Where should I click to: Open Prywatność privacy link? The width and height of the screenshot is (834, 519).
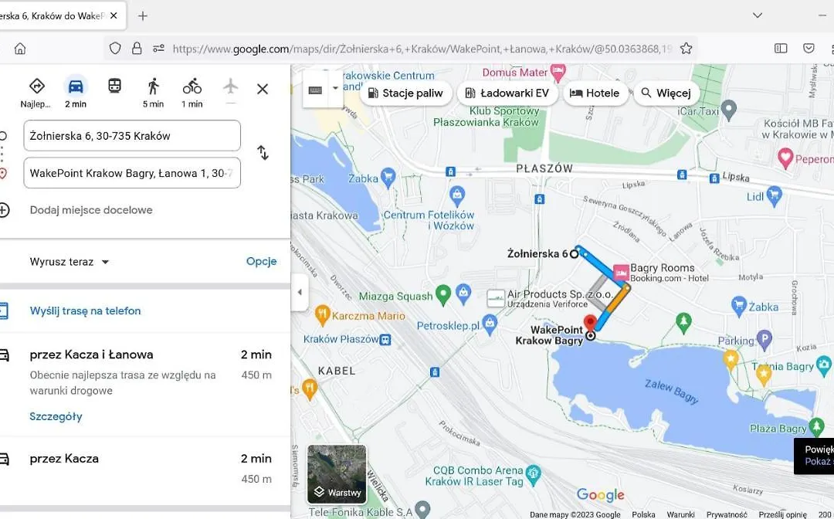click(727, 514)
